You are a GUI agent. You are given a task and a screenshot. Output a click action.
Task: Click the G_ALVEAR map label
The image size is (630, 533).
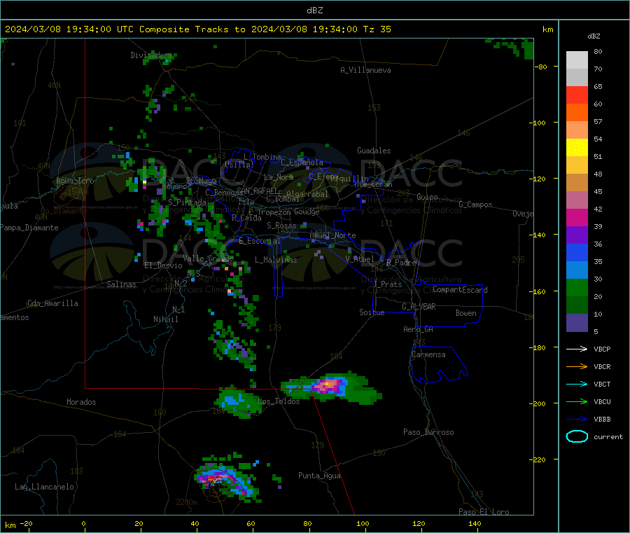[419, 307]
